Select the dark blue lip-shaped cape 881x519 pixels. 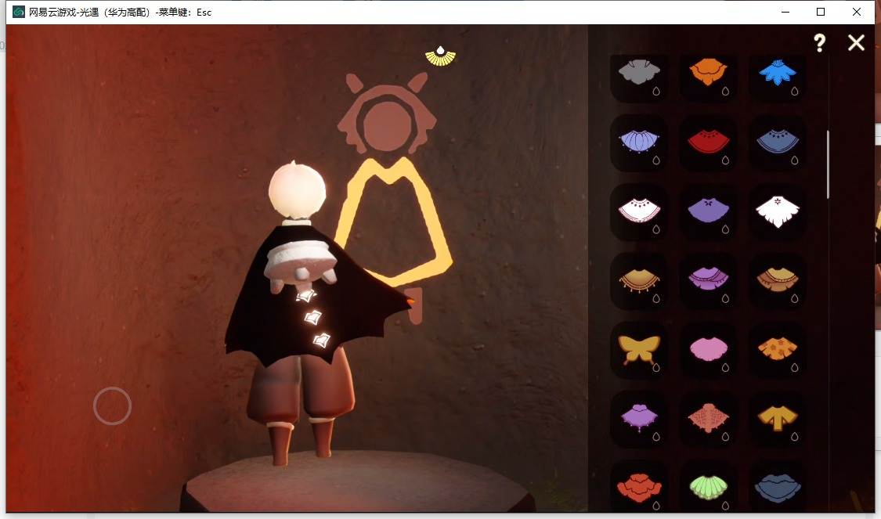778,486
